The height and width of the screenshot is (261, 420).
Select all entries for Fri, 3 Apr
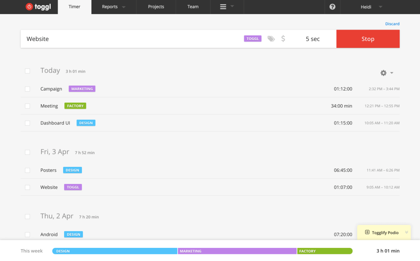27,152
